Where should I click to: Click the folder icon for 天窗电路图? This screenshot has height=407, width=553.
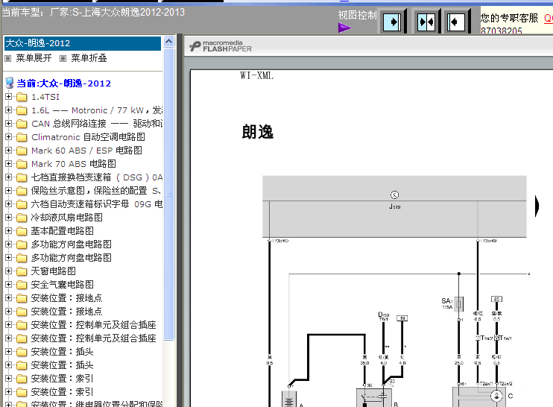pos(22,271)
